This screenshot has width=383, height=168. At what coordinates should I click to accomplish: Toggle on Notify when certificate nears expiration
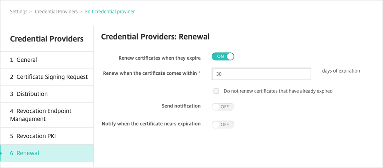[x=223, y=124]
